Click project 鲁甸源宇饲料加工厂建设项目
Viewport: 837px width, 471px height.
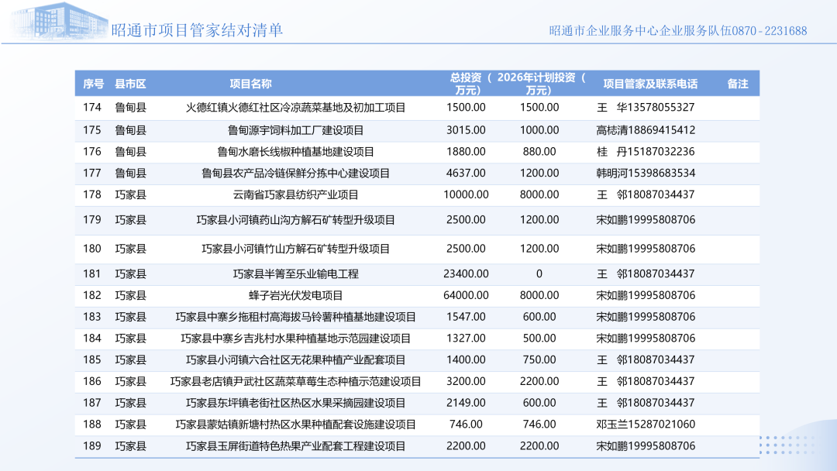point(296,130)
